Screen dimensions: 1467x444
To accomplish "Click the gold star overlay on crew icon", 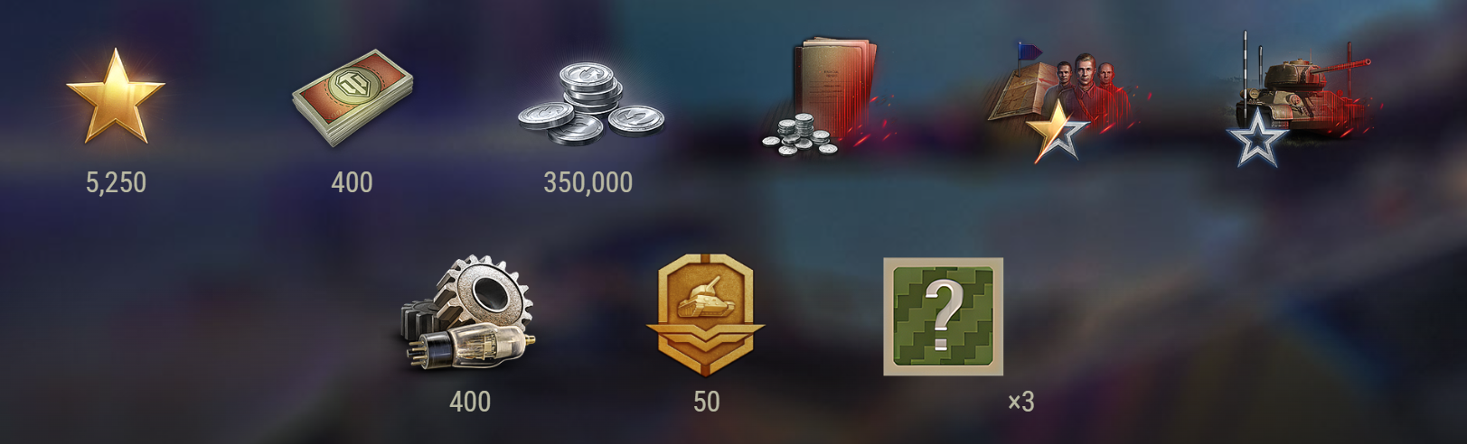I will click(x=1058, y=132).
